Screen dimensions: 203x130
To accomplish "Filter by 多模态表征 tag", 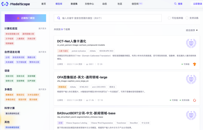I will (x=10, y=100).
